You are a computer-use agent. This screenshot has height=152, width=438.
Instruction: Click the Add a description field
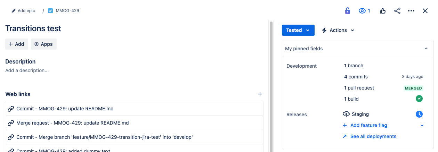click(27, 70)
